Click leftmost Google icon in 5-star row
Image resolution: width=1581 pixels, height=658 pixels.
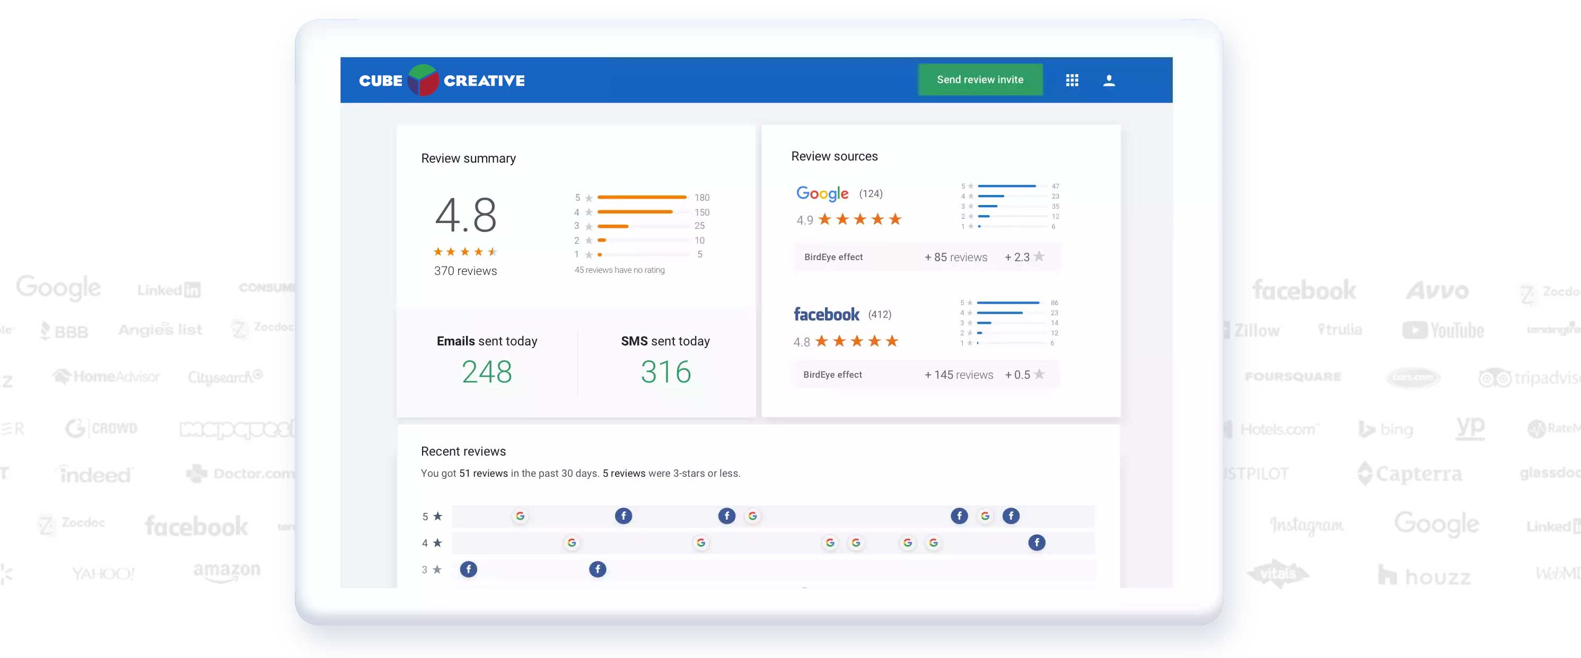click(520, 515)
